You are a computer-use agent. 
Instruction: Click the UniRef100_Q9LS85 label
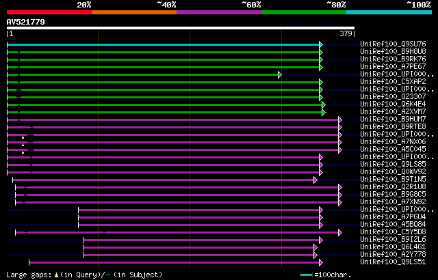pos(393,164)
